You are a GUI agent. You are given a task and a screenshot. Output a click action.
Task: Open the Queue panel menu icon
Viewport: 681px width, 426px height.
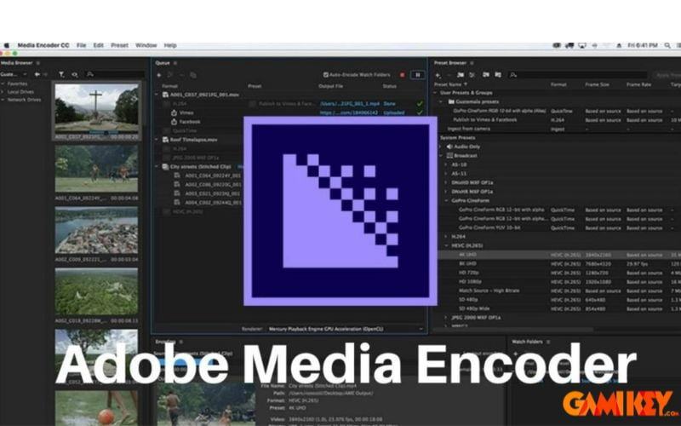pyautogui.click(x=175, y=63)
